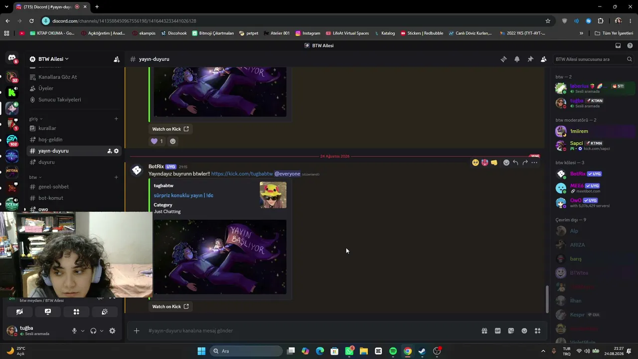638x359 pixels.
Task: Open the emoji picker in message bar
Action: click(524, 331)
